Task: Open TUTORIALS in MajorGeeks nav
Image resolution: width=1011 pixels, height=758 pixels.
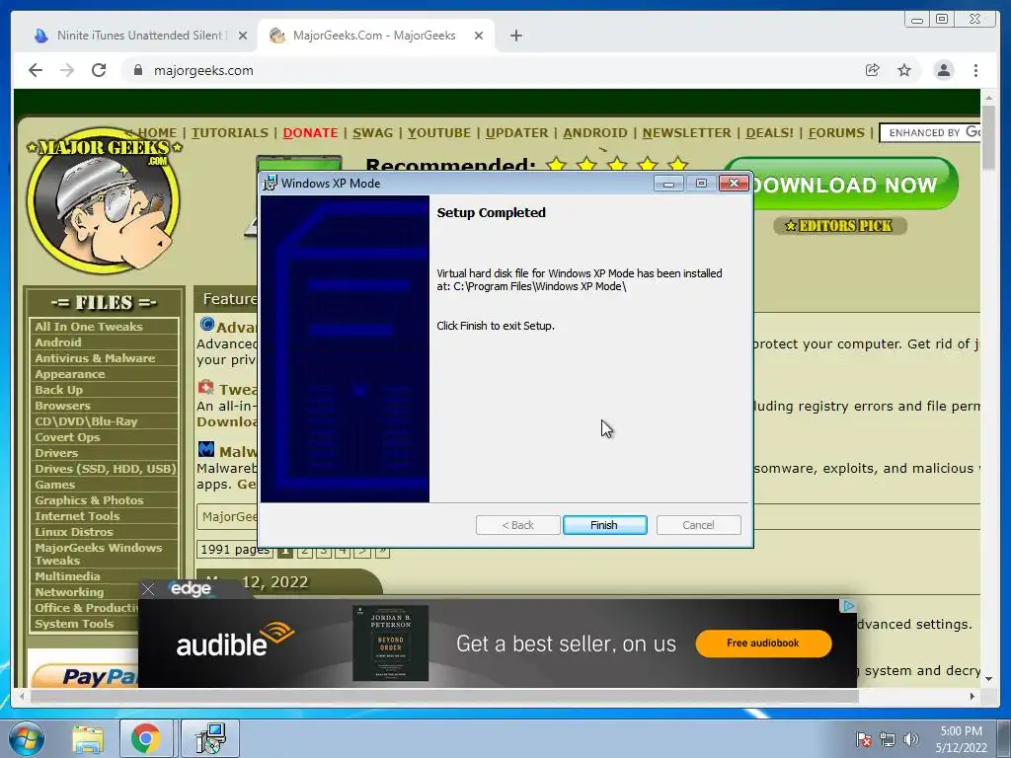Action: click(x=229, y=133)
